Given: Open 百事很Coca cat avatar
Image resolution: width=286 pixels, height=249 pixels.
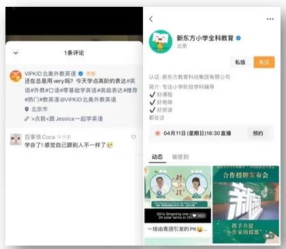Looking at the screenshot, I should click(16, 139).
